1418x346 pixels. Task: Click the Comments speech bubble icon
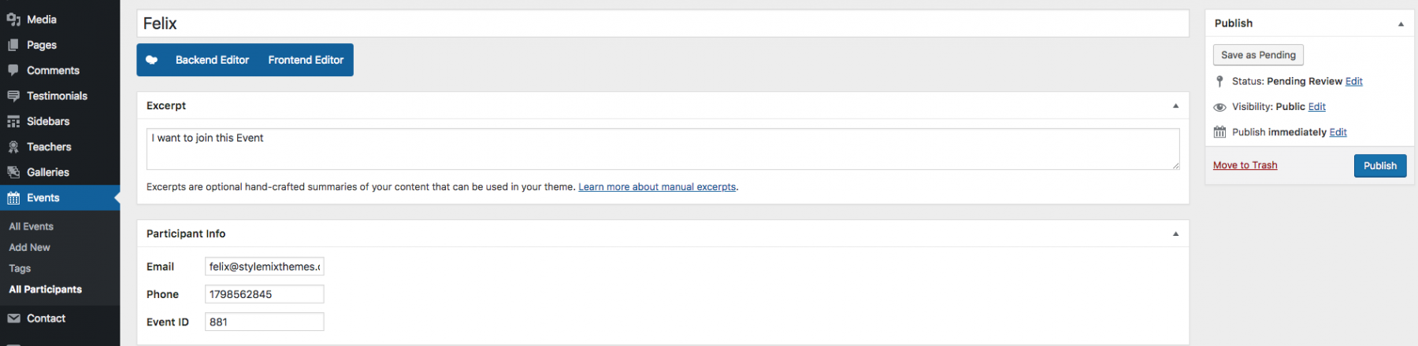pyautogui.click(x=13, y=70)
